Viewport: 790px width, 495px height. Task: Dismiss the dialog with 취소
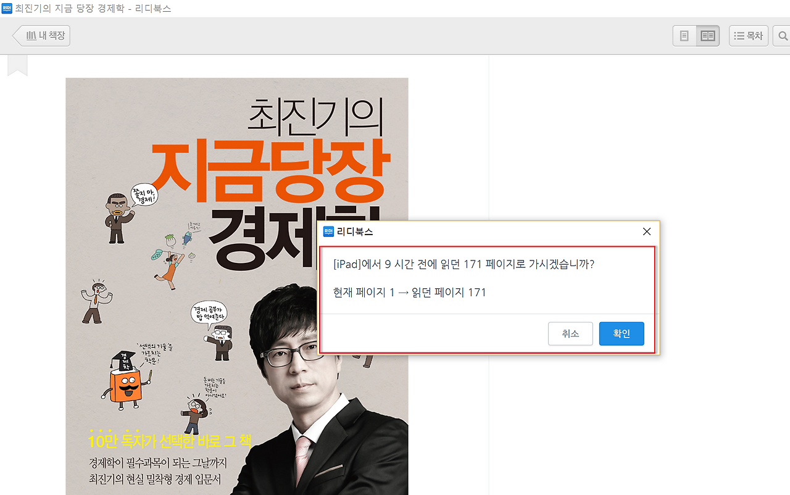click(x=570, y=333)
